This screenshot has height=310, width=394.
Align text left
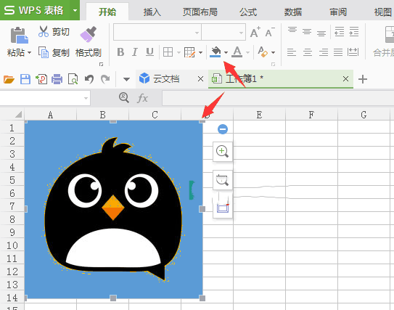(x=292, y=52)
